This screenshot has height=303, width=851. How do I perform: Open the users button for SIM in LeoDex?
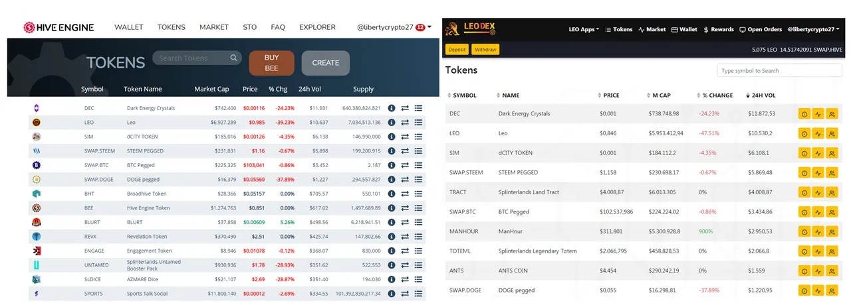tap(832, 153)
